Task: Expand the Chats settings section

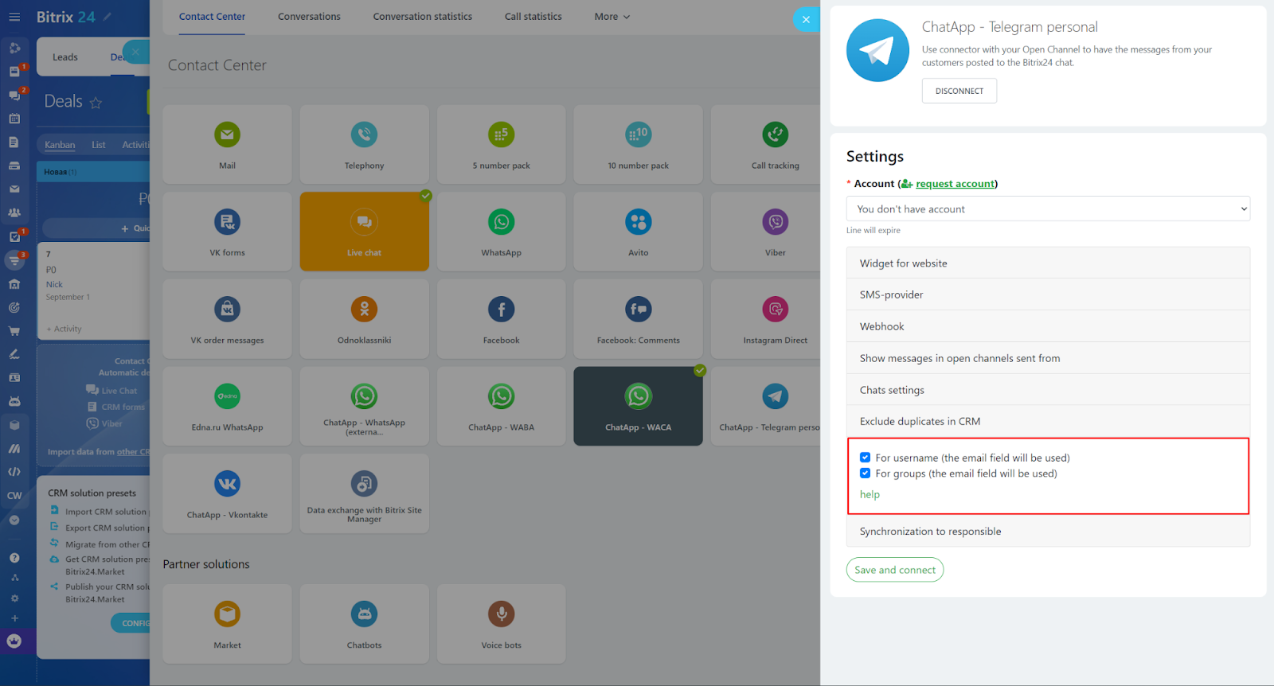Action: (1048, 390)
